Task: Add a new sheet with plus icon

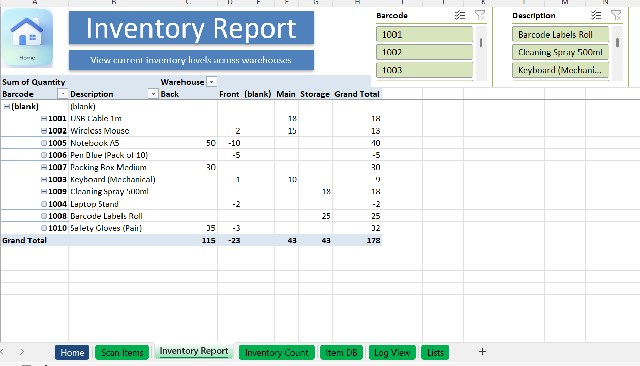Action: (482, 352)
